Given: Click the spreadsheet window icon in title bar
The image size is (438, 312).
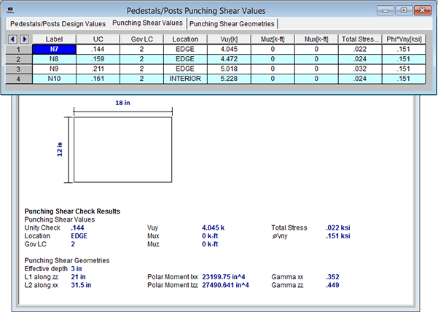Looking at the screenshot, I should (10, 11).
